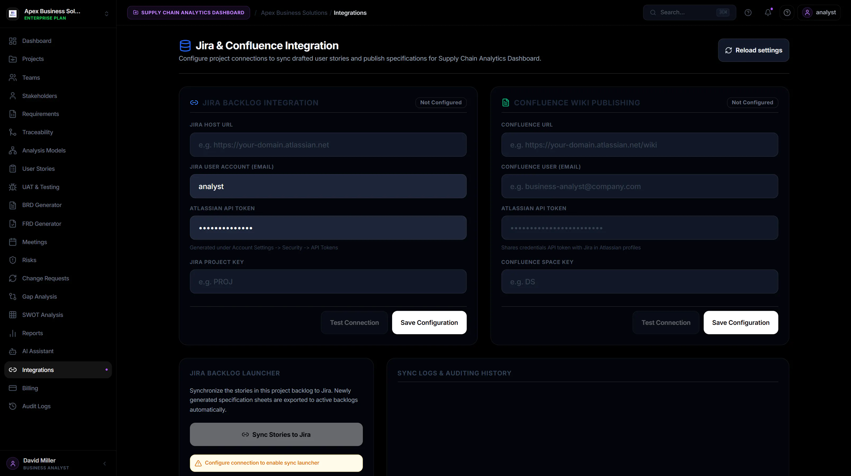Focus the top Search box
Viewport: 851px width, 476px height.
[689, 12]
